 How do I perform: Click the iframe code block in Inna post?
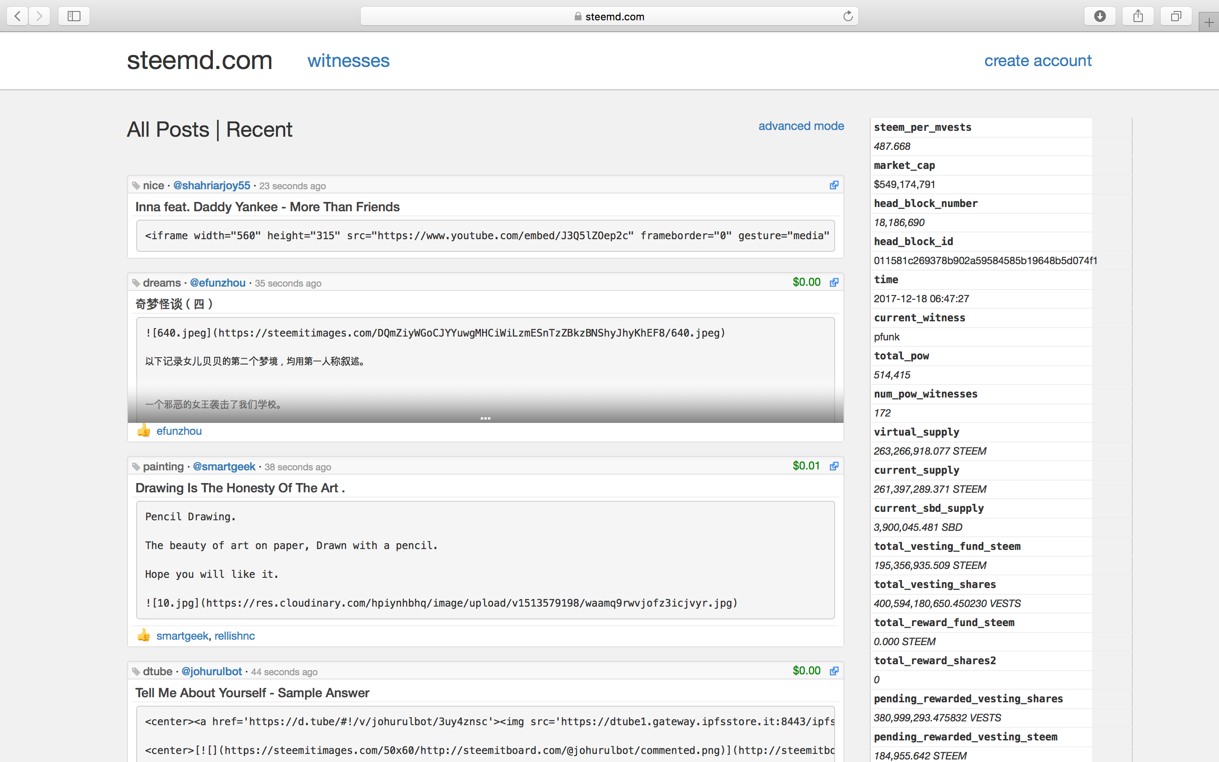pyautogui.click(x=485, y=236)
